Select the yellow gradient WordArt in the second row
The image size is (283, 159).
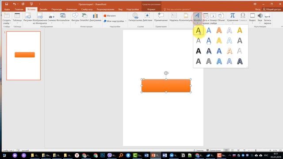point(219,41)
